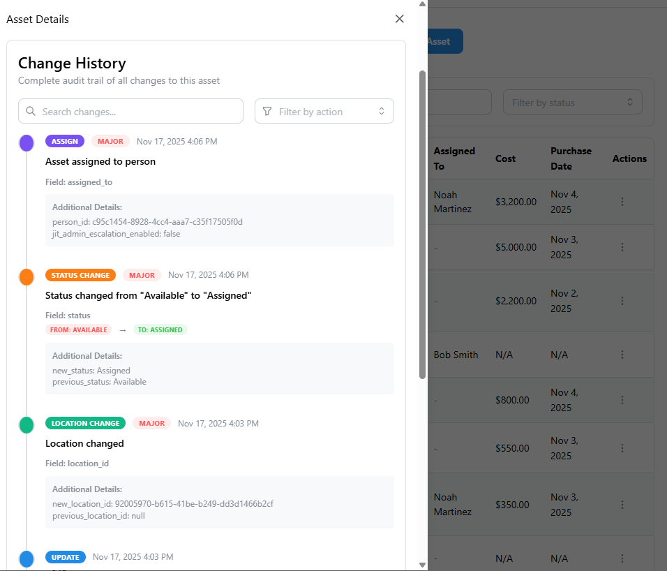Image resolution: width=667 pixels, height=571 pixels.
Task: Sort the table by the Cost column header
Action: coord(507,158)
